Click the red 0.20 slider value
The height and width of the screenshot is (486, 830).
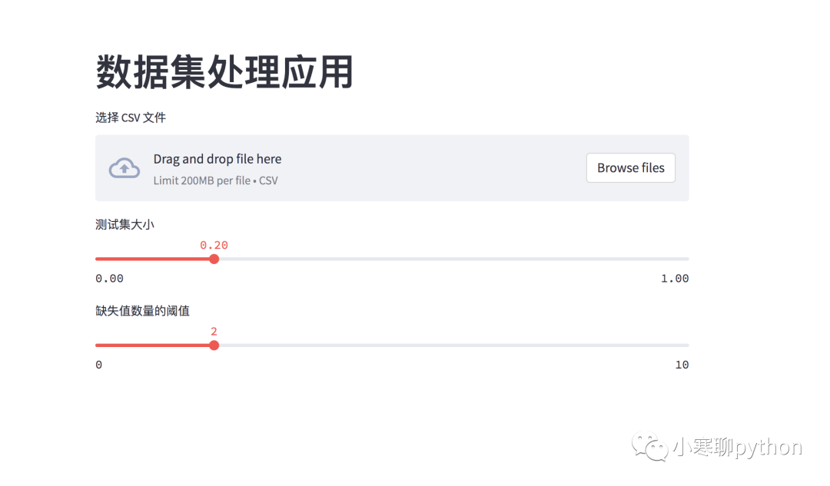tap(214, 245)
